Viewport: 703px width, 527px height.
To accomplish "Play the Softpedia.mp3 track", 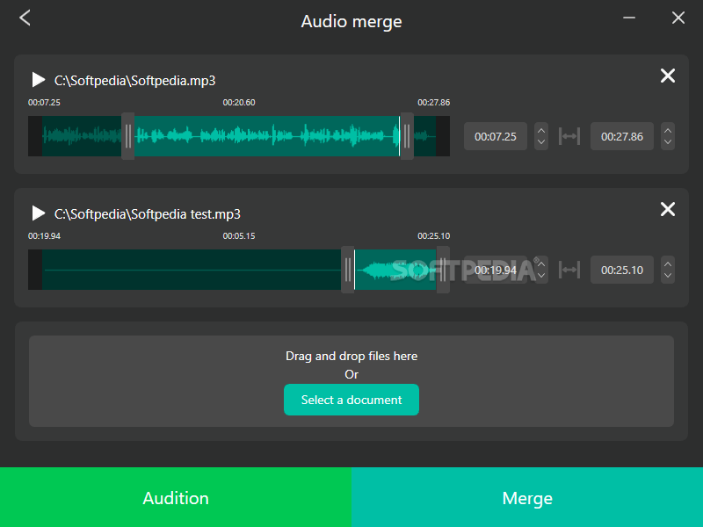I will (39, 80).
